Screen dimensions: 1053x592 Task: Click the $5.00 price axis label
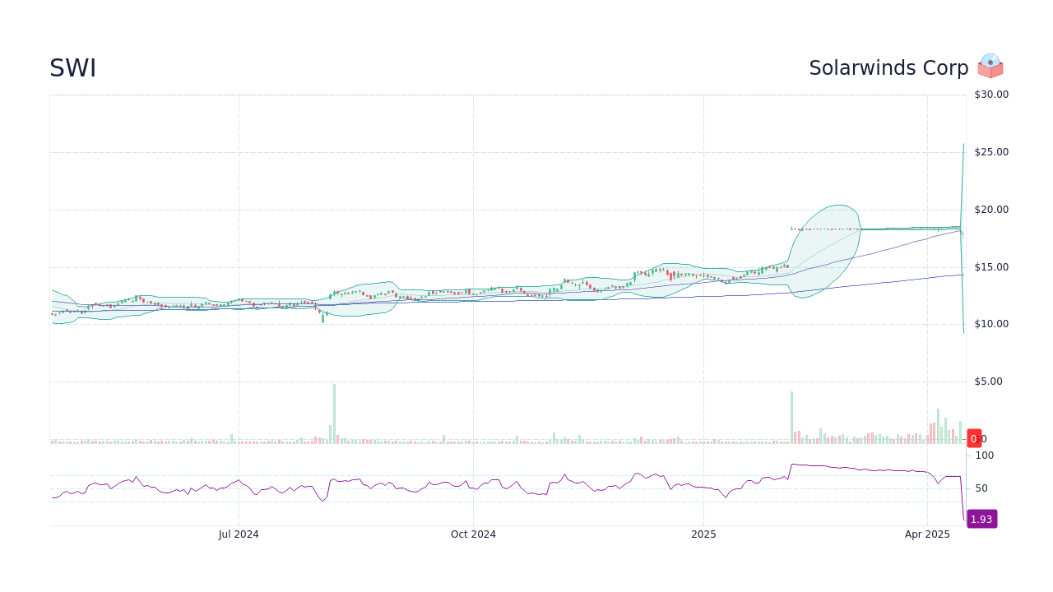[x=989, y=382]
